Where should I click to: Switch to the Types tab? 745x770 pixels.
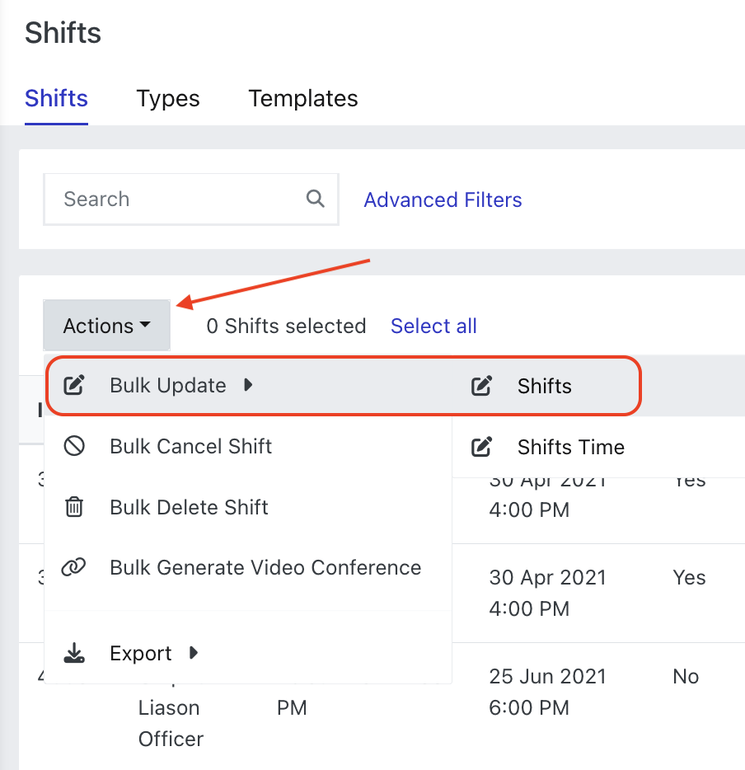pos(168,99)
